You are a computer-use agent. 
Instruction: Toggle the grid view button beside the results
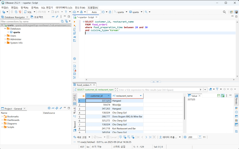click(x=75, y=104)
